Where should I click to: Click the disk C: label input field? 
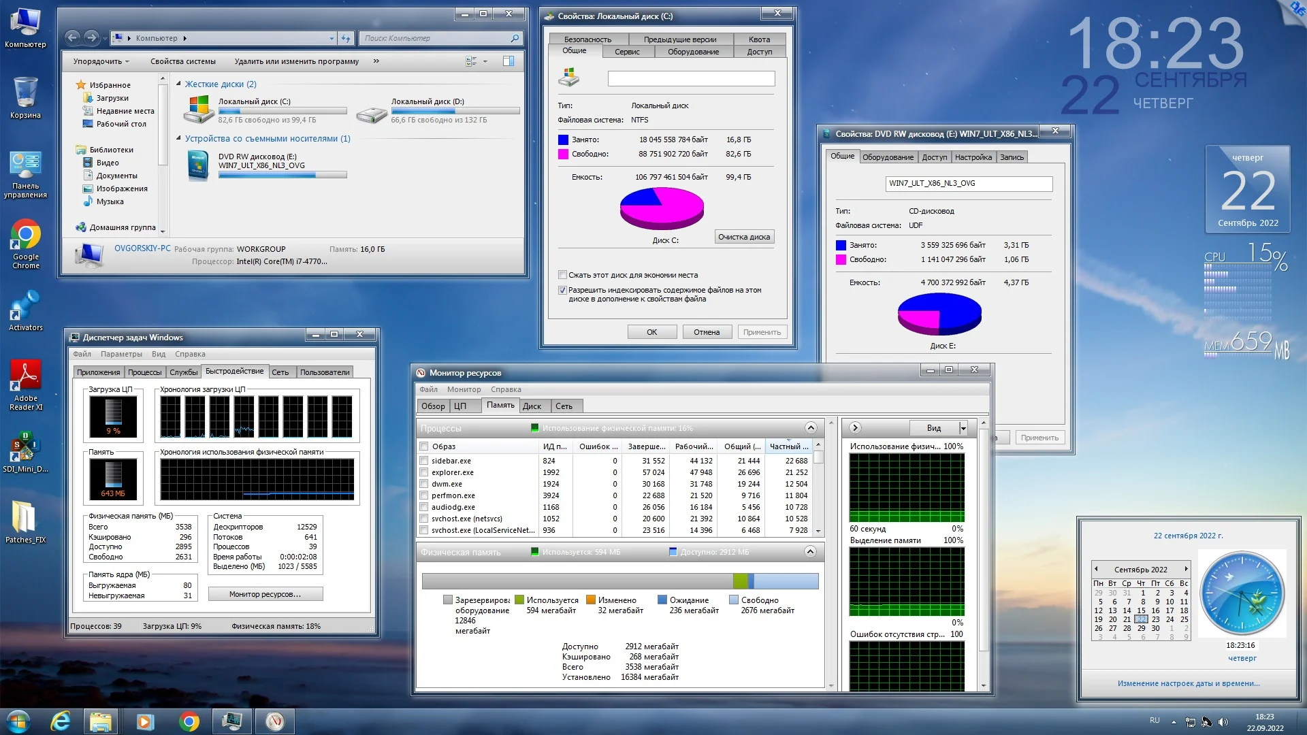[690, 79]
